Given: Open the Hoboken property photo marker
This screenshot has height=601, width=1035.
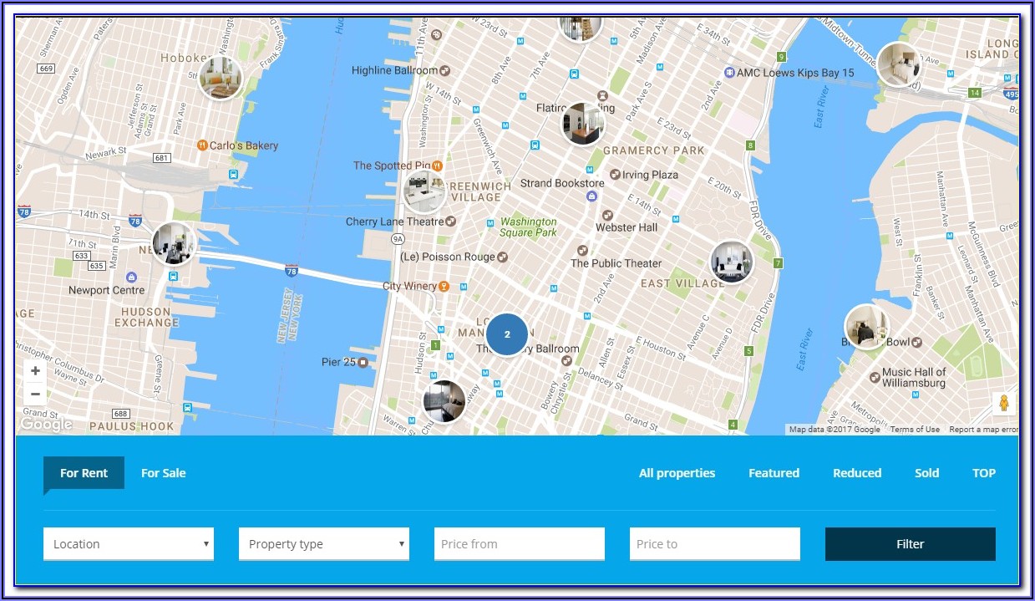Looking at the screenshot, I should [221, 77].
